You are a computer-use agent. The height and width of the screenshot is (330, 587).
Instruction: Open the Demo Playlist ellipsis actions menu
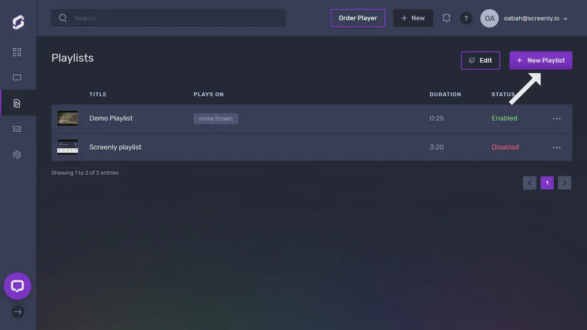click(x=556, y=118)
